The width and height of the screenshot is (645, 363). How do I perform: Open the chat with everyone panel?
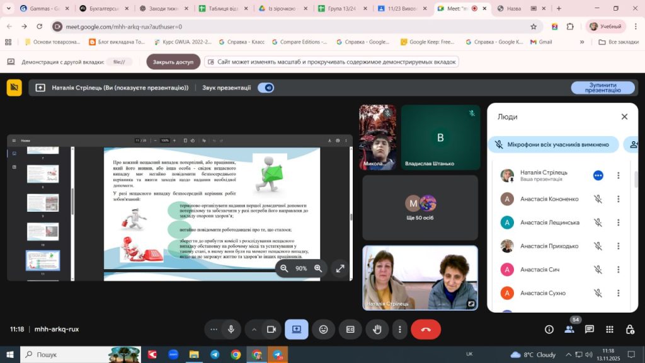[x=590, y=329]
